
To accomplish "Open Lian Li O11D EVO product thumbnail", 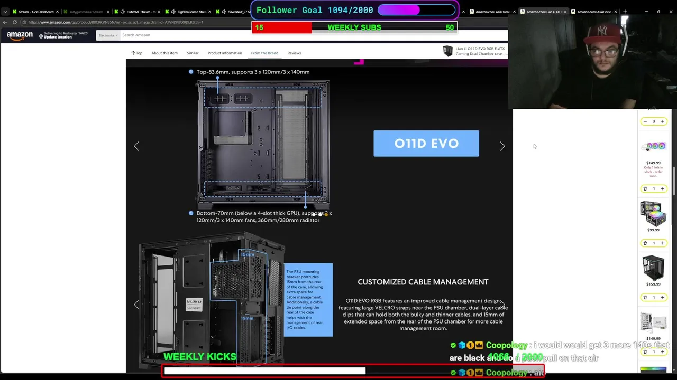I will pos(448,51).
